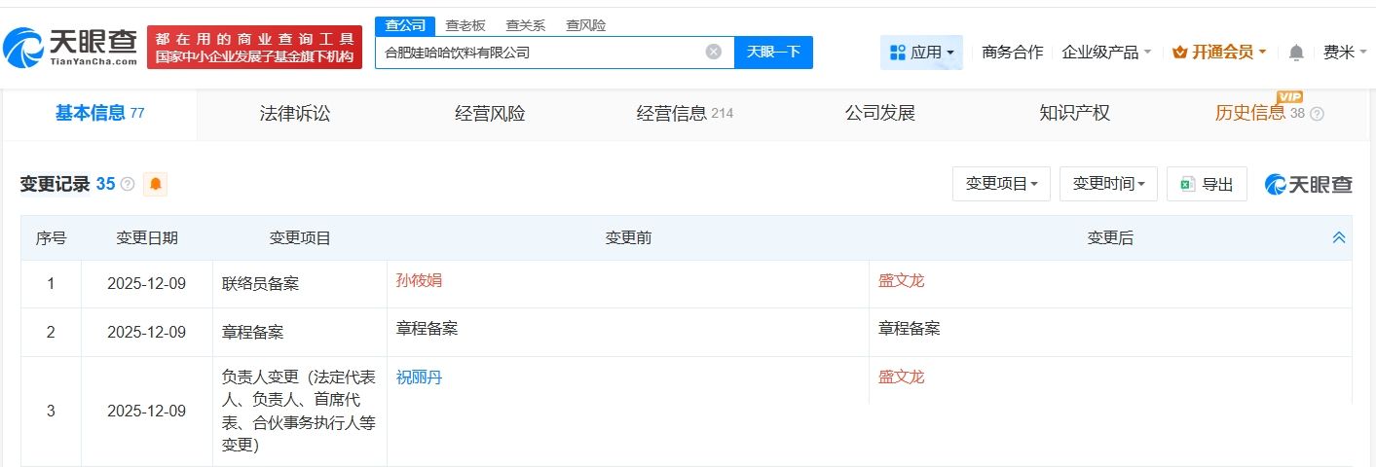Viewport: 1376px width, 467px height.
Task: Click the help icon next to 变更记录 35
Action: tap(128, 184)
